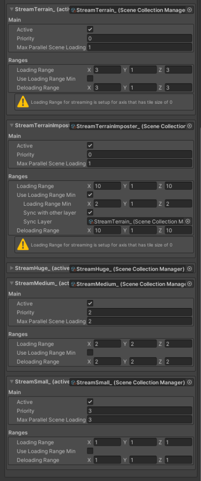Click Loading Range X field of StreamTerrainImposter_
This screenshot has height=481, width=201.
tap(107, 186)
